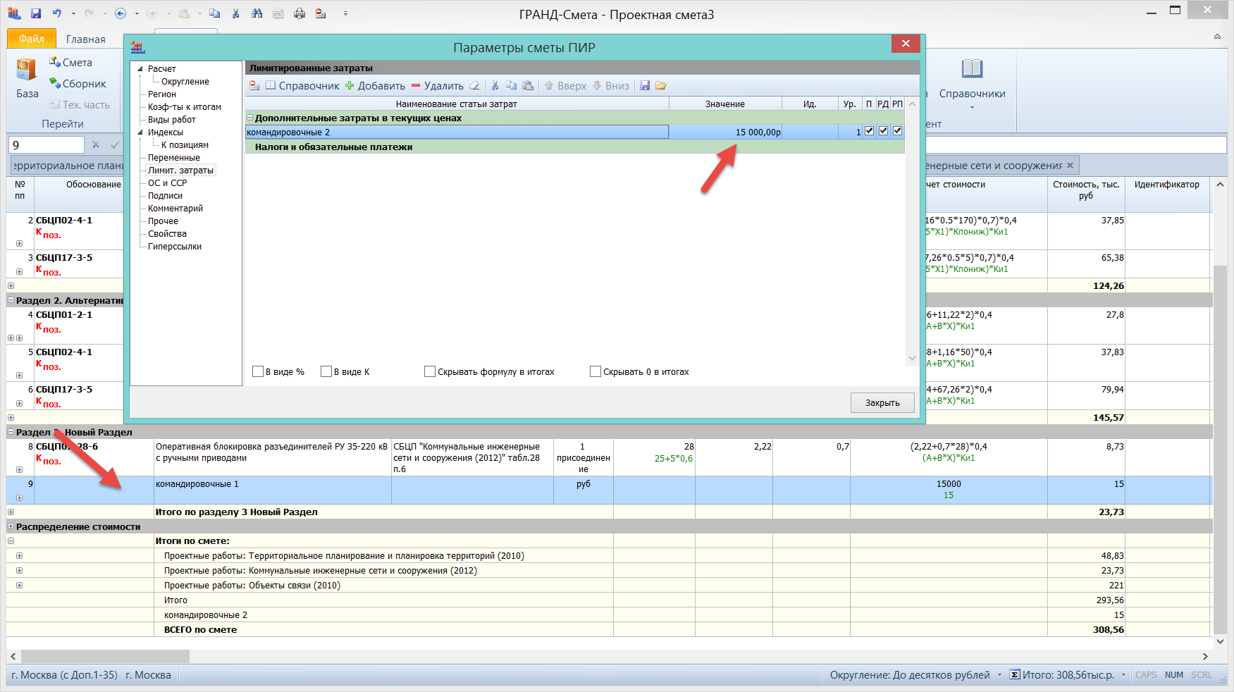This screenshot has height=692, width=1234.
Task: Check 'Скрывать формулу в итогах' option
Action: pyautogui.click(x=430, y=371)
